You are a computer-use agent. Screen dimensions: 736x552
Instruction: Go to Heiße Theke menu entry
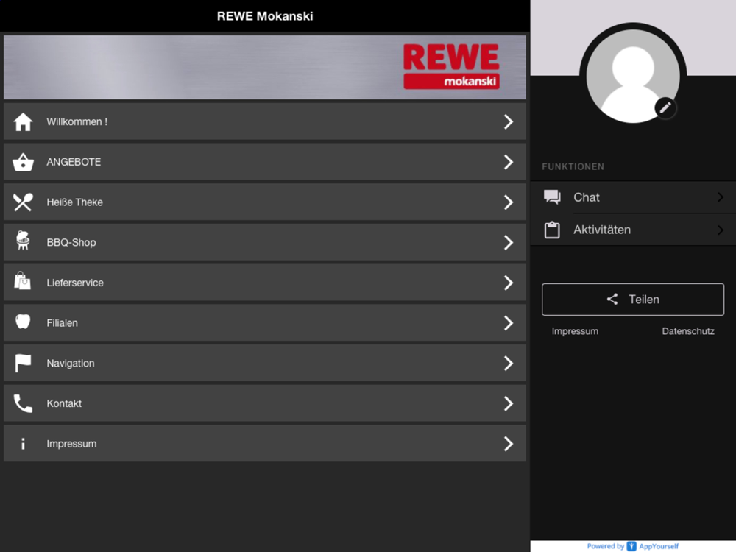click(265, 202)
